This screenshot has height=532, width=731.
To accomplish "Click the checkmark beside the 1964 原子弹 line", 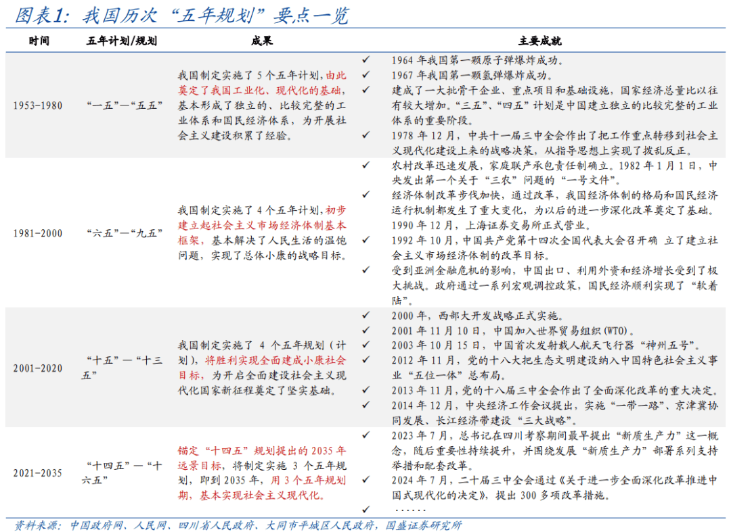I will tap(365, 59).
